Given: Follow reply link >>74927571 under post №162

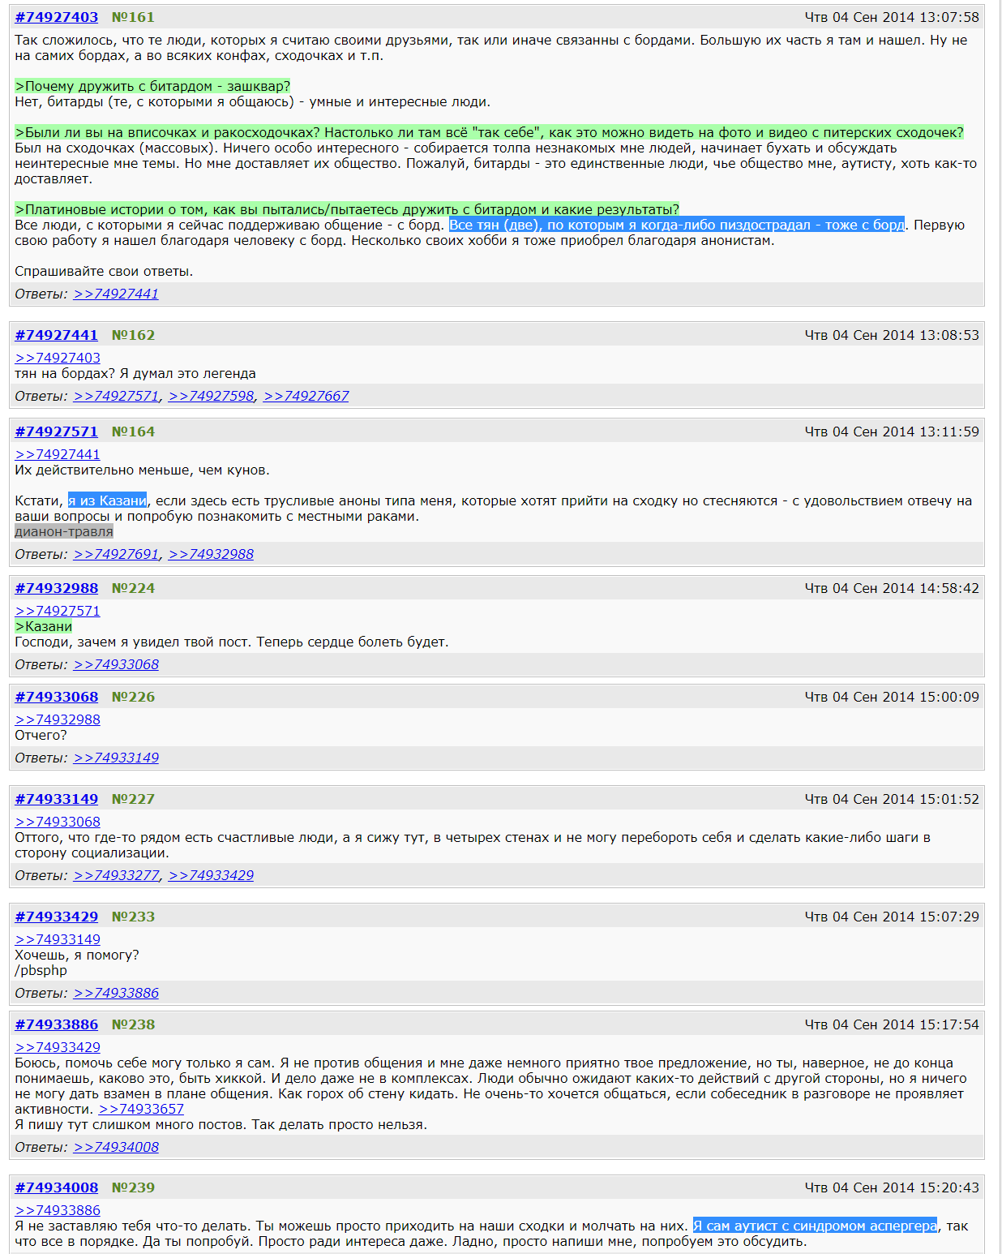Looking at the screenshot, I should [116, 396].
